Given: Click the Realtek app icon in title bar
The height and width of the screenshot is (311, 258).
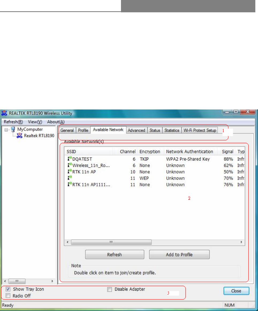Looking at the screenshot, I should click(4, 113).
